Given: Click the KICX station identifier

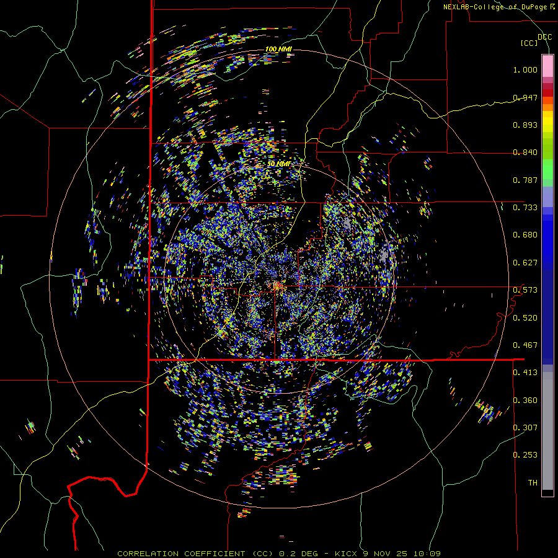Looking at the screenshot, I should (345, 554).
